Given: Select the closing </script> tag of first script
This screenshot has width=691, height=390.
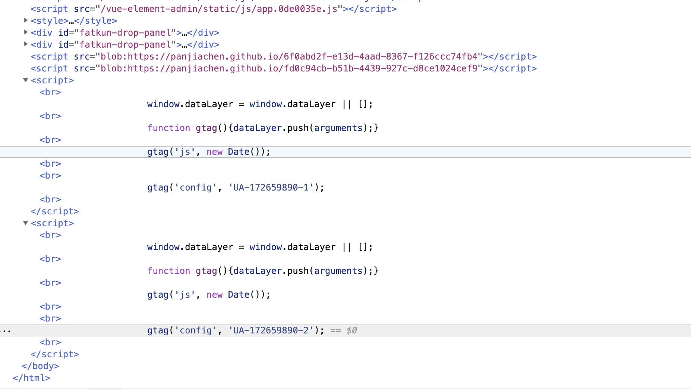Looking at the screenshot, I should point(55,211).
